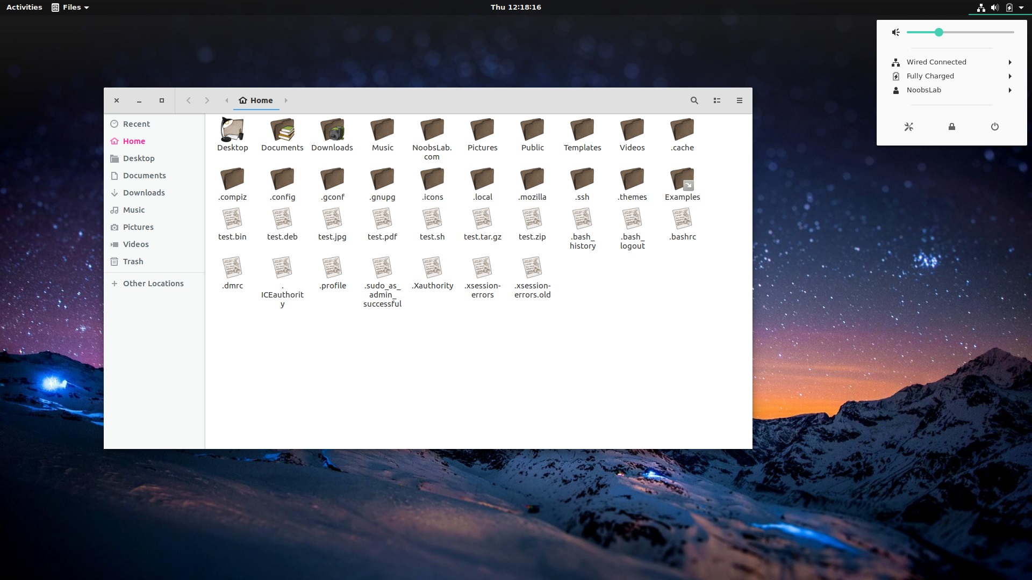Open the Settings gear icon in system menu
The image size is (1032, 580).
tap(908, 127)
